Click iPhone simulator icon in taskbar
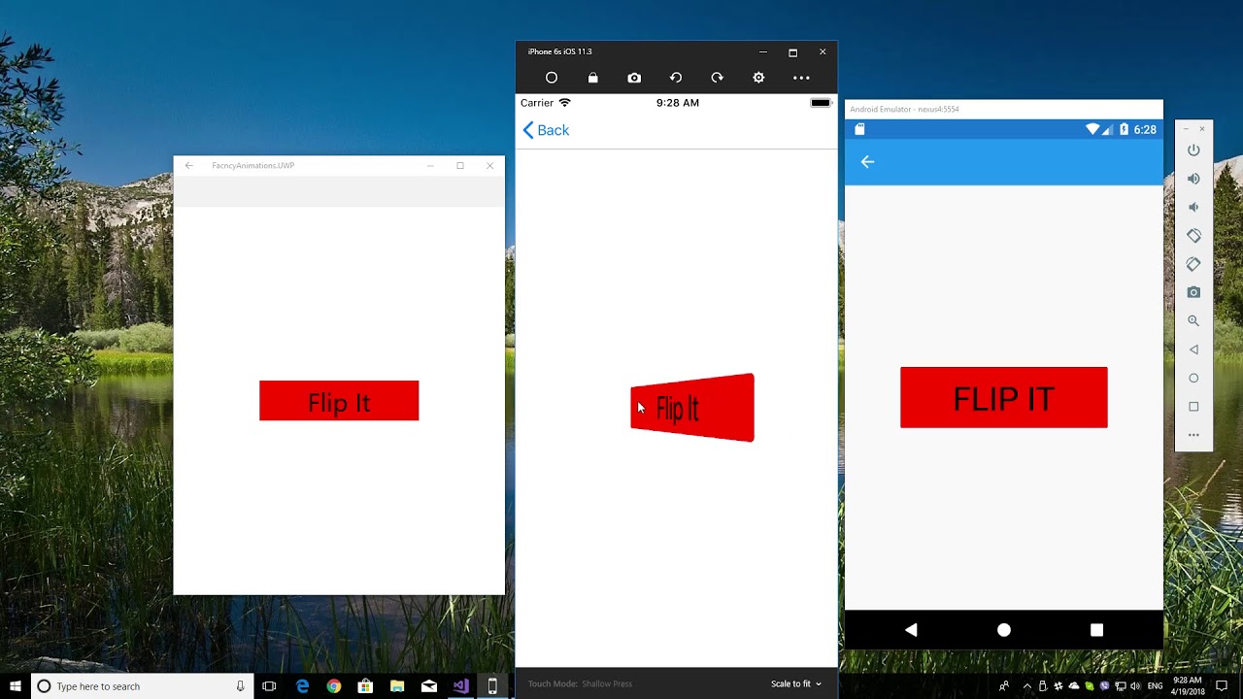This screenshot has height=699, width=1243. 492,686
